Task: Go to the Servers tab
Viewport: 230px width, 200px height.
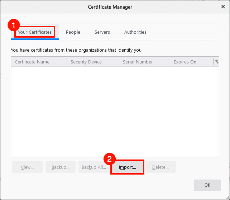Action: 102,32
